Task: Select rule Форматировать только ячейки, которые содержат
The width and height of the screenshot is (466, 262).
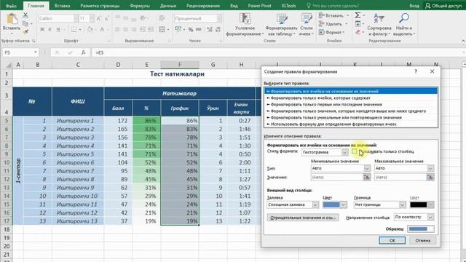Action: coord(351,98)
